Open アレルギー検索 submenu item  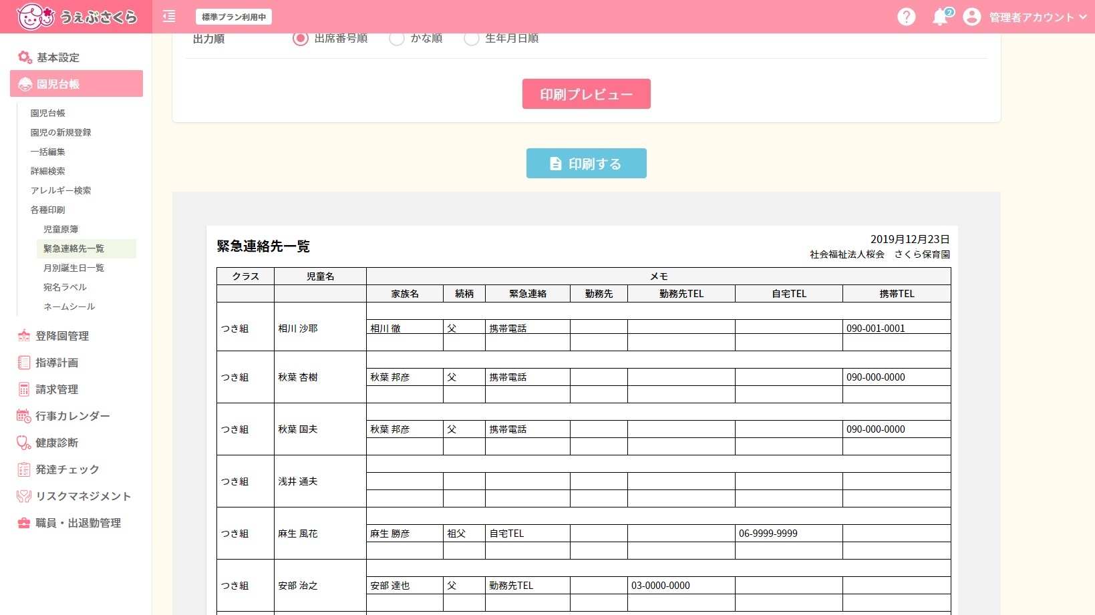pyautogui.click(x=61, y=191)
